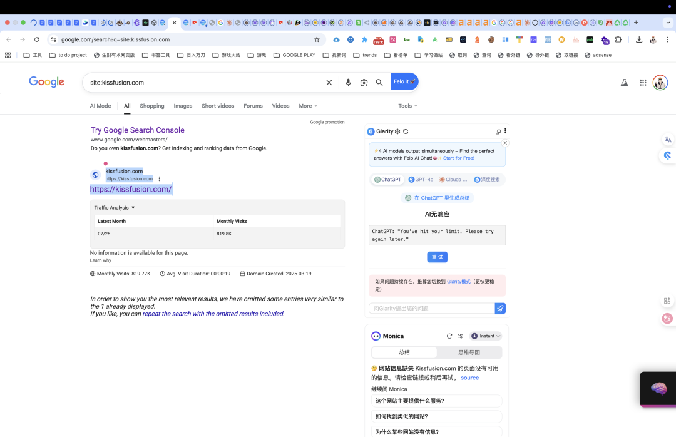Ask Monica 这个网站主要提供什么服务?
Image resolution: width=676 pixels, height=437 pixels.
(436, 401)
